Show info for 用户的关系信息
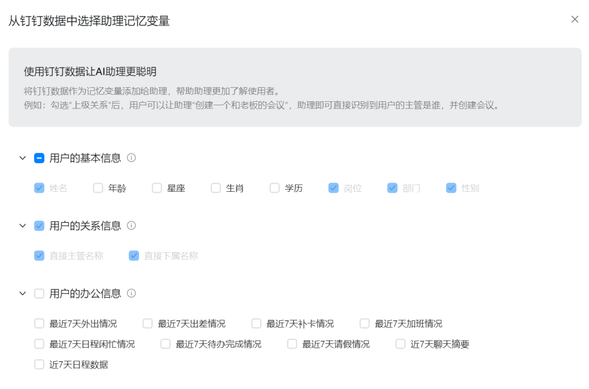Image resolution: width=589 pixels, height=389 pixels. tap(131, 226)
